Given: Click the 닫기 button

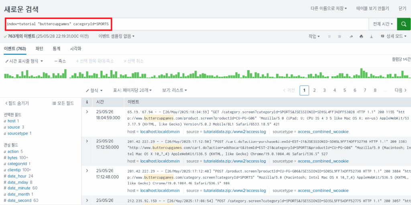Looking at the screenshot, I should pos(402,8).
